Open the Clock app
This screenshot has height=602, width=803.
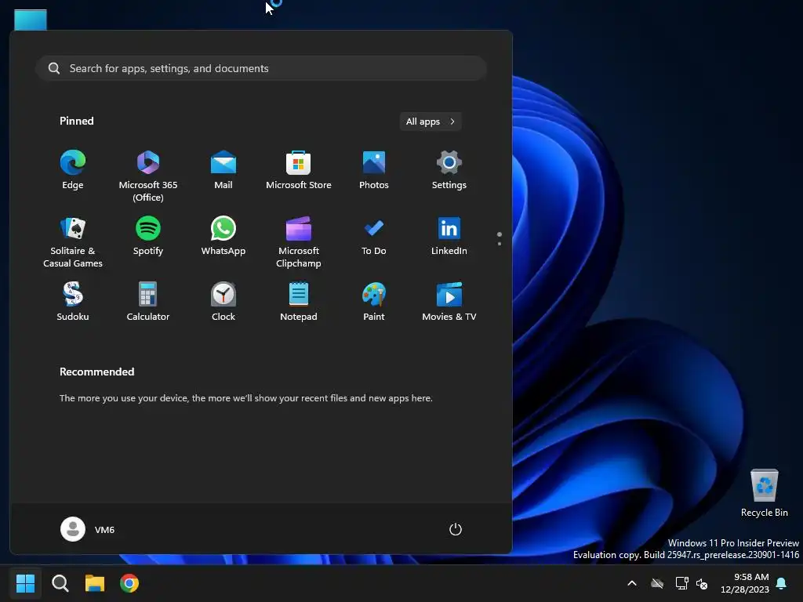223,302
